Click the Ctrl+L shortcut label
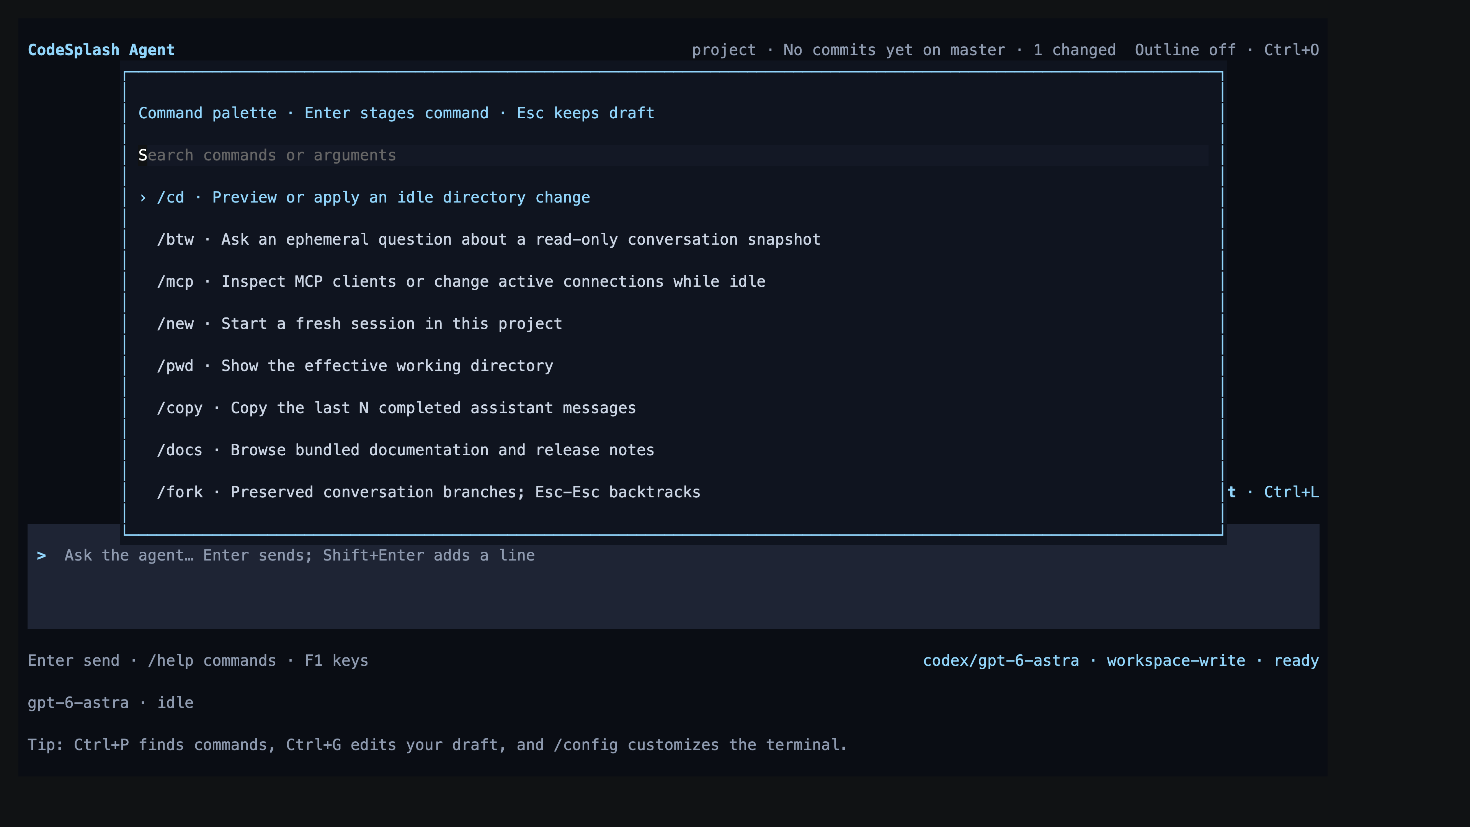 tap(1291, 492)
